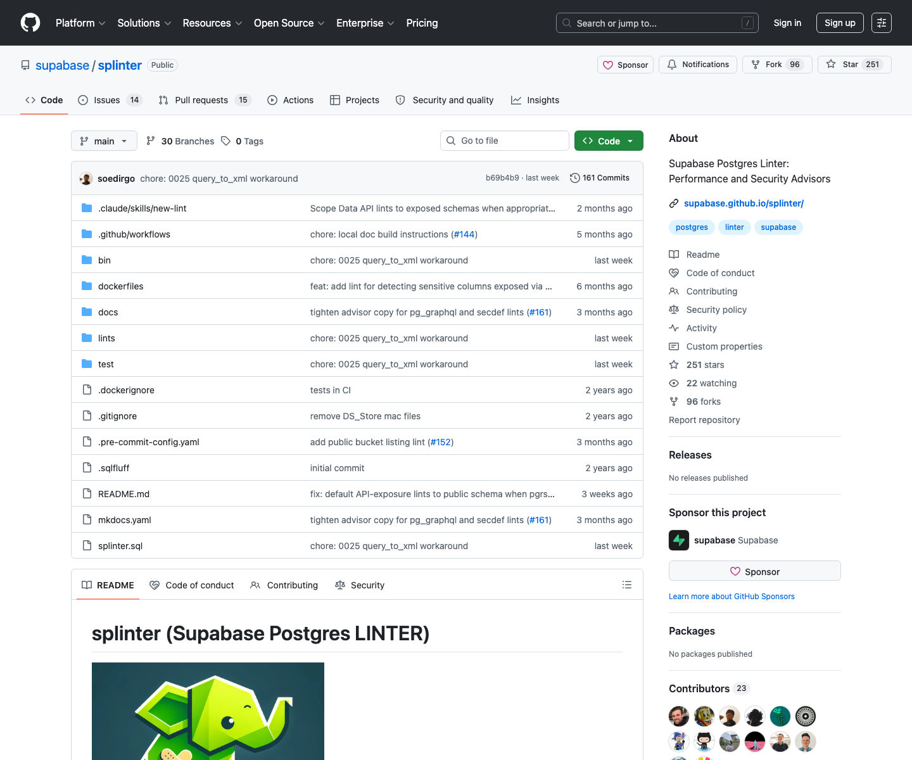Open the mkdocs.yaml file
Viewport: 912px width, 760px height.
click(124, 520)
